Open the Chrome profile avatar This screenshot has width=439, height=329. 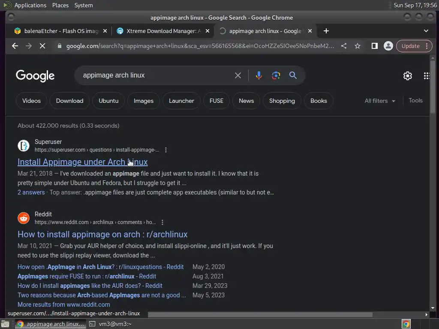388,46
